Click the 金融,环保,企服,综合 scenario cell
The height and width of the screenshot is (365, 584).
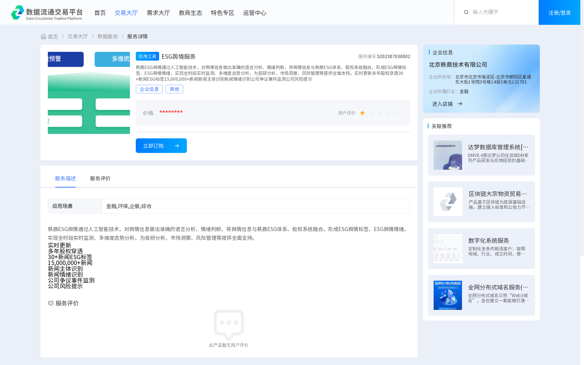pyautogui.click(x=256, y=206)
